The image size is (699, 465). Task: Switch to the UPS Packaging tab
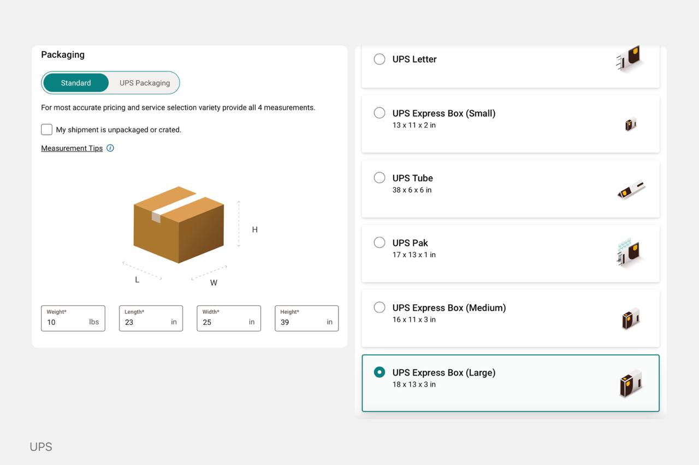145,83
